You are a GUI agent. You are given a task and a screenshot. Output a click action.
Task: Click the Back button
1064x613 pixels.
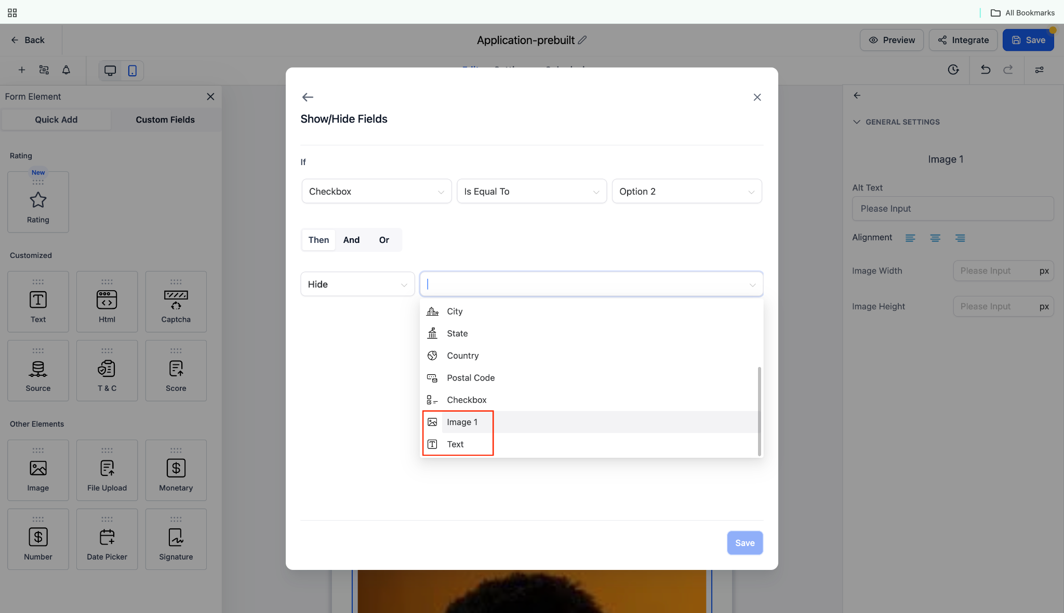coord(28,40)
